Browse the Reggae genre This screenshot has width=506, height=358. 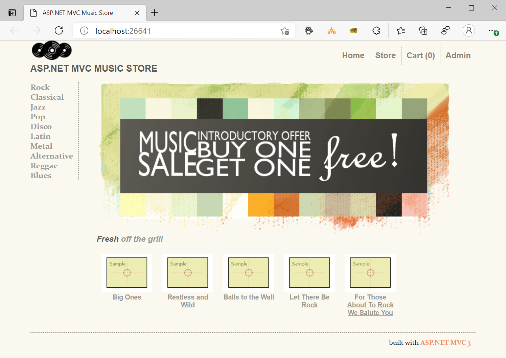coord(44,166)
